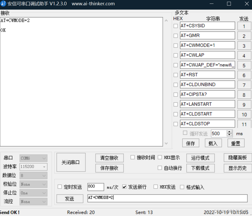Viewport: 252px width, 216px height.
Task: Click receive area scrollbar up arrow
Action: (166, 21)
